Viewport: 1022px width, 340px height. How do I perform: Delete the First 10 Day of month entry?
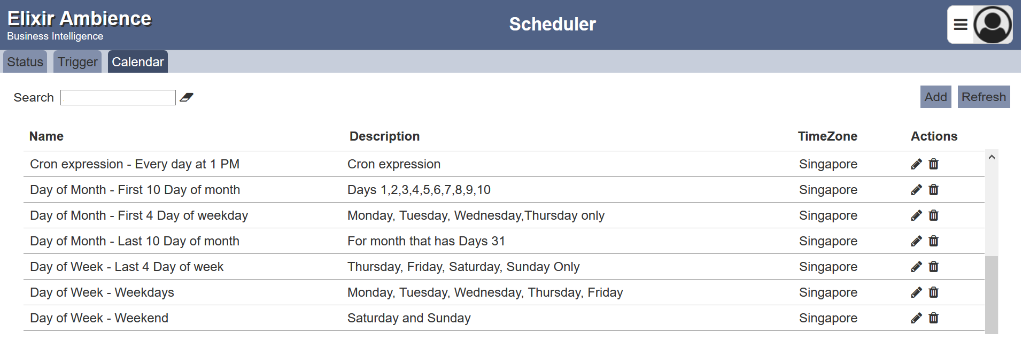[933, 190]
